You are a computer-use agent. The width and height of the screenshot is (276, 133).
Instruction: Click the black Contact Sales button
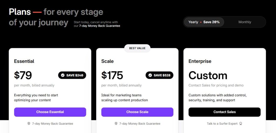225,112
